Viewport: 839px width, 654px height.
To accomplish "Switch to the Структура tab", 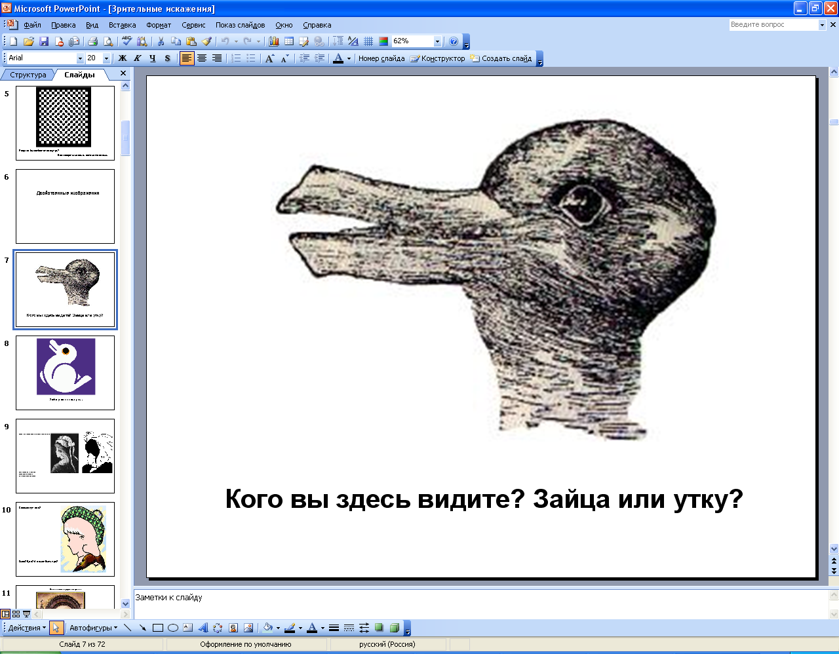I will [28, 75].
